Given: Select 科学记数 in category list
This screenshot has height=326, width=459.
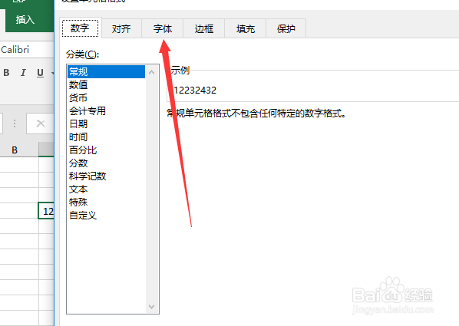Looking at the screenshot, I should click(106, 176).
